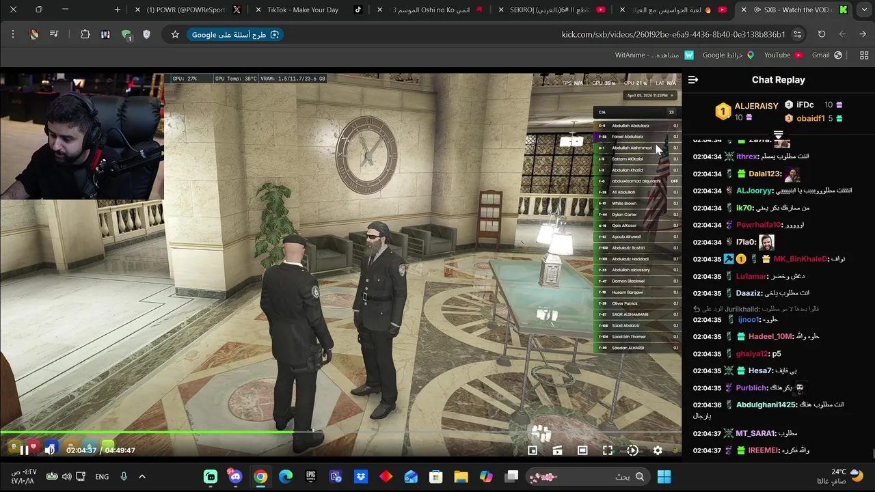
Task: Open video player settings gear
Action: point(658,450)
